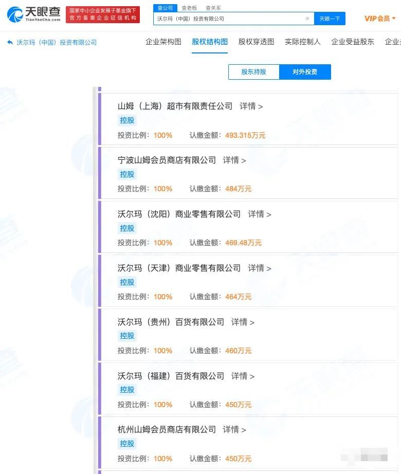Click the 天眼一下 search button
Screen dimensions: 401x474
click(330, 19)
